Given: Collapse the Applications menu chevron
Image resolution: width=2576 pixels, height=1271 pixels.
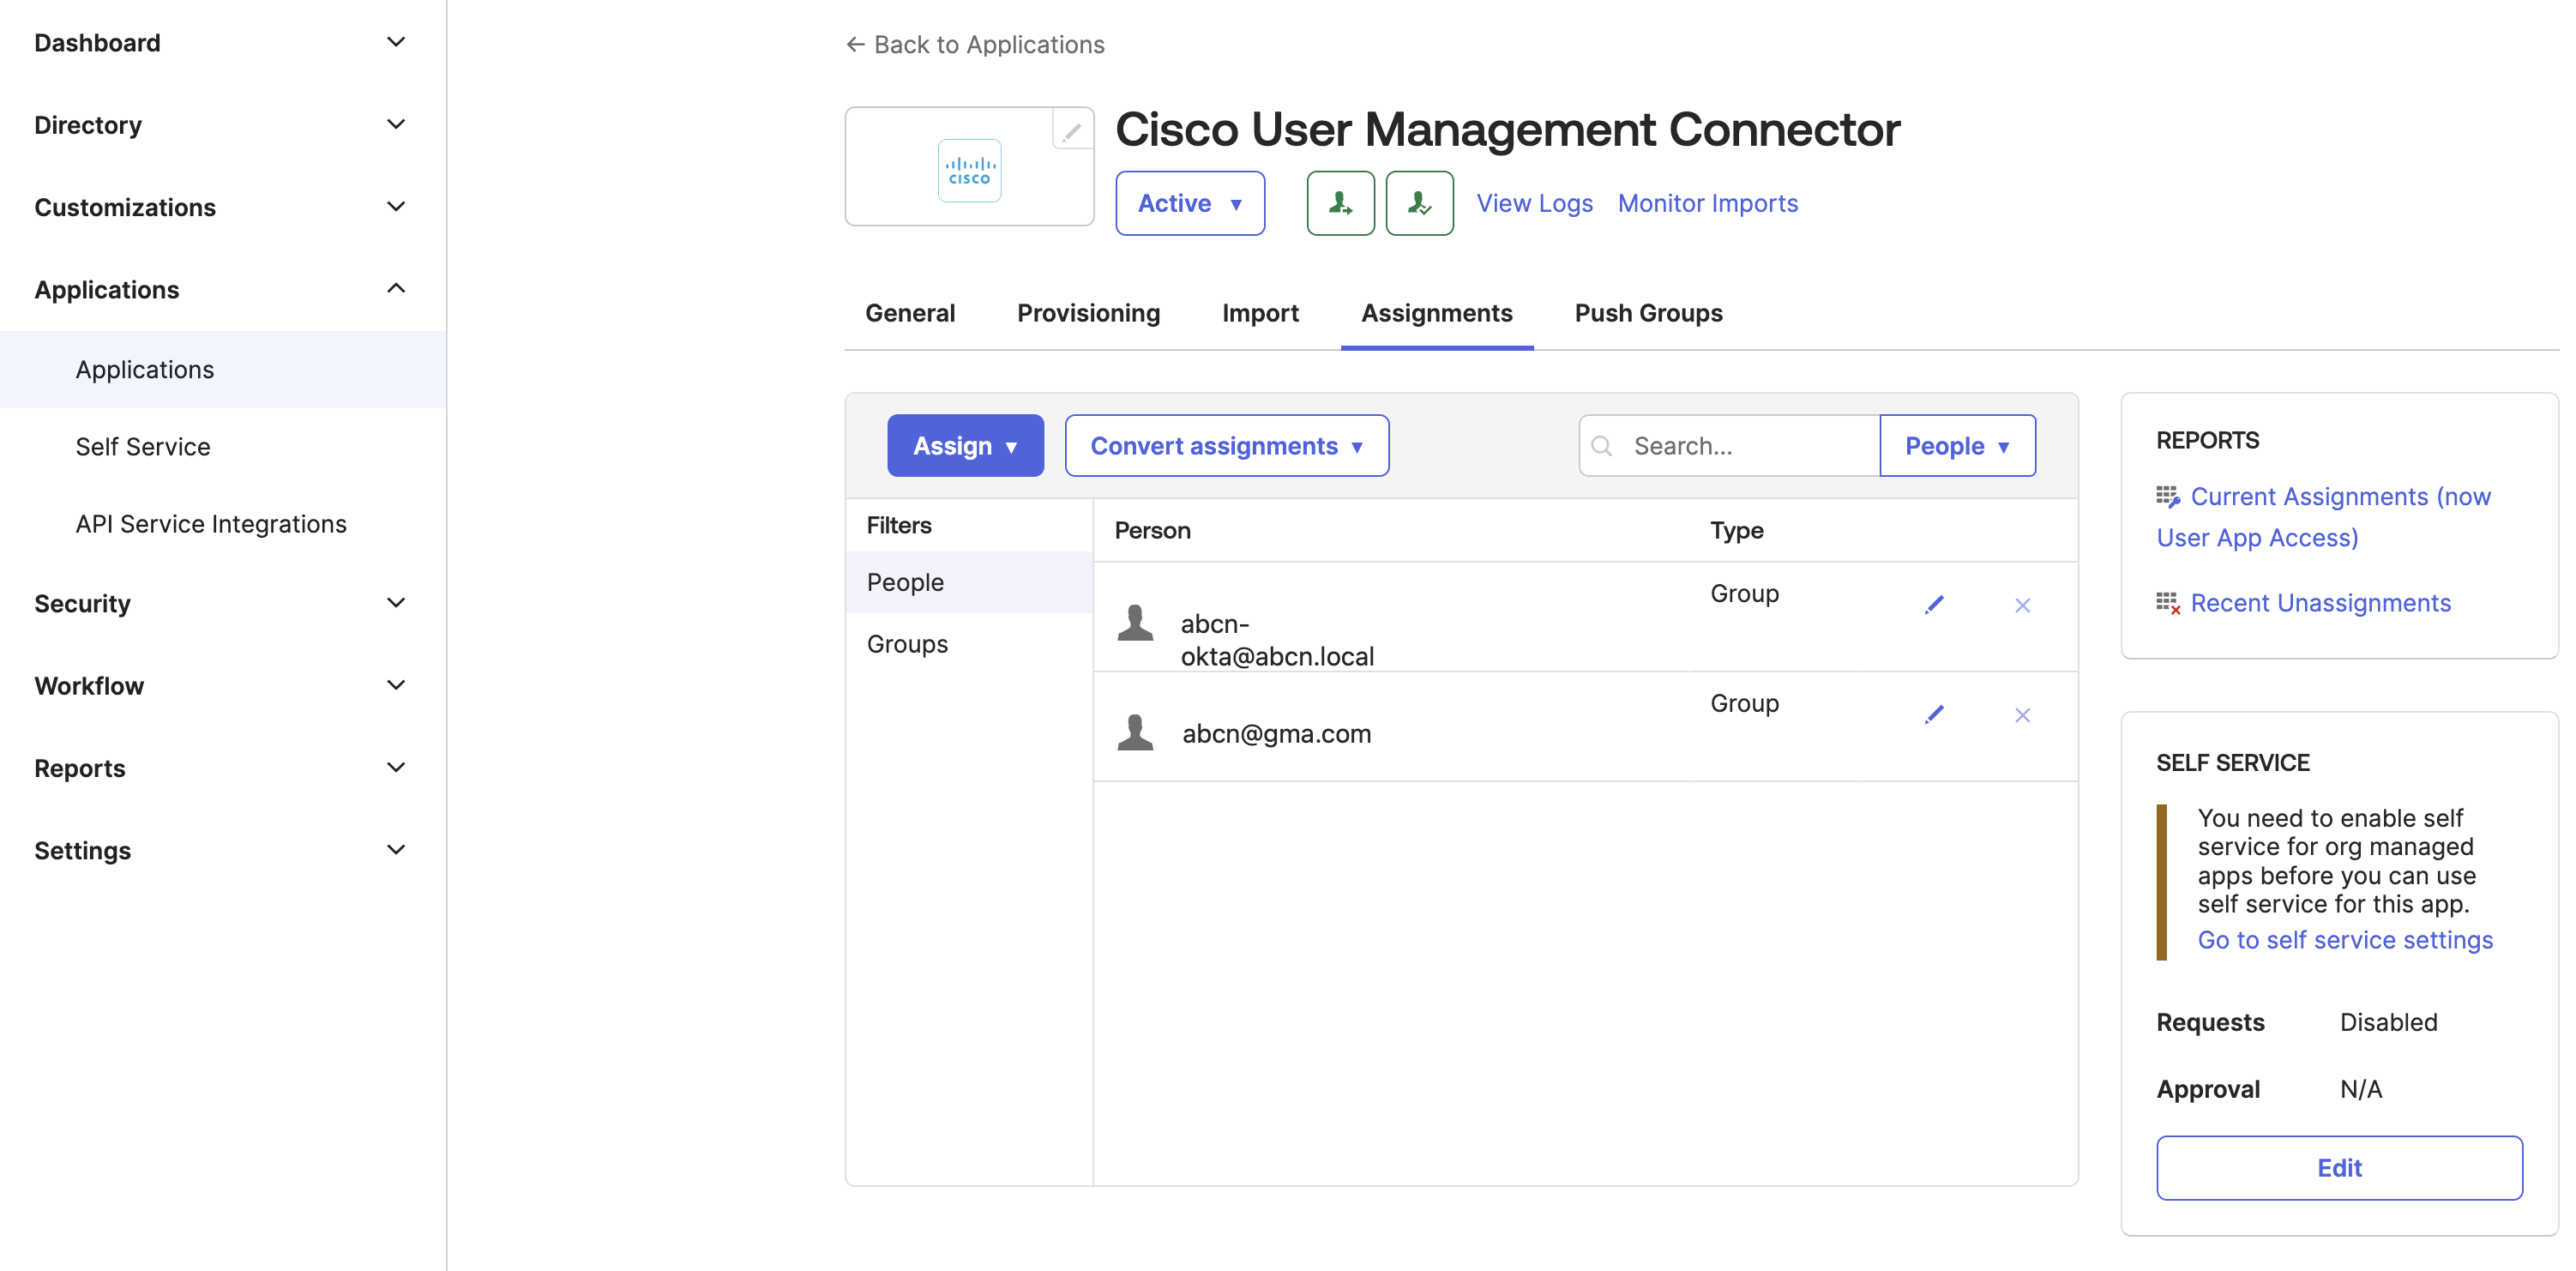Looking at the screenshot, I should point(396,288).
